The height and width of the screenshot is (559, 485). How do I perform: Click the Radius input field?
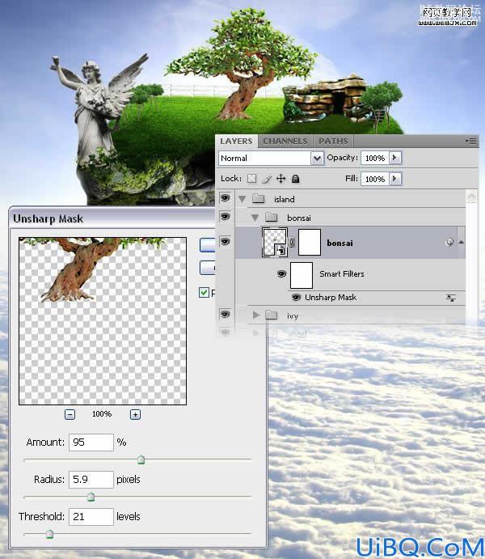(91, 480)
